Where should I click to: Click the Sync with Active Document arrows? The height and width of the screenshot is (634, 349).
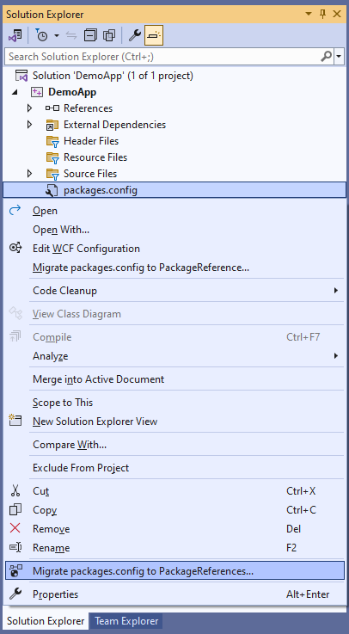71,35
